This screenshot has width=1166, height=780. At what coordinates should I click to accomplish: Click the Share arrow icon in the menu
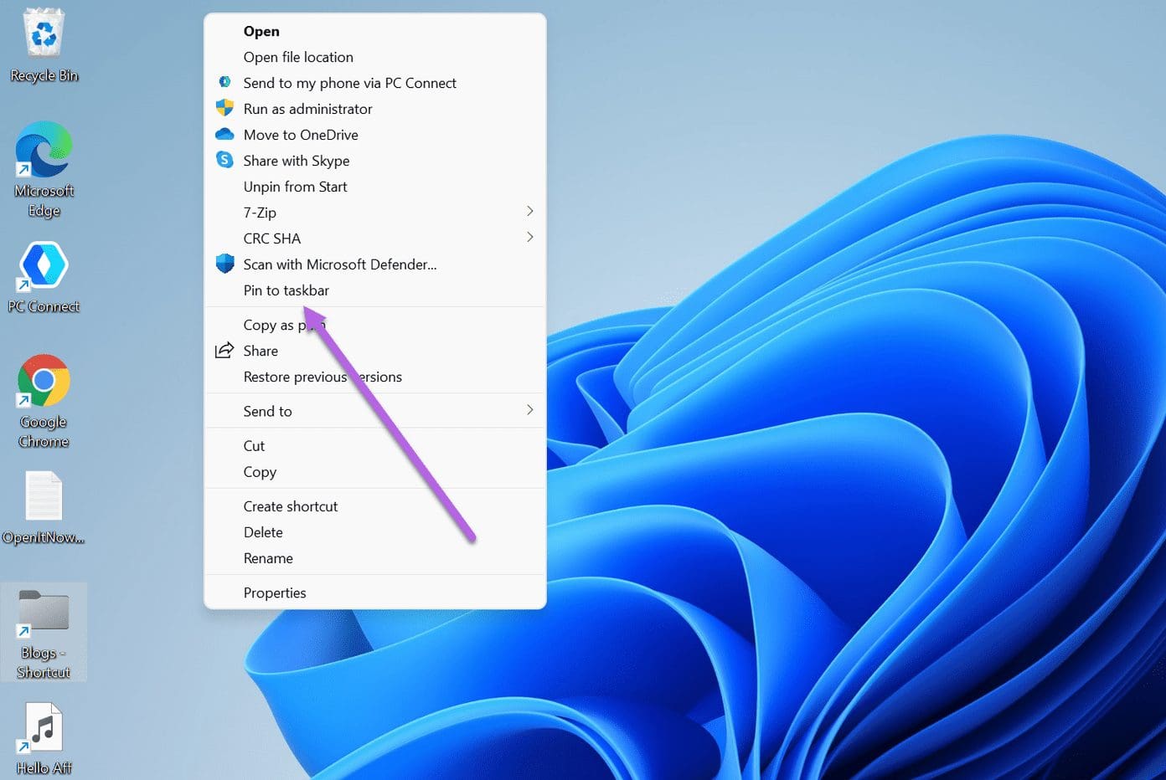click(x=224, y=351)
